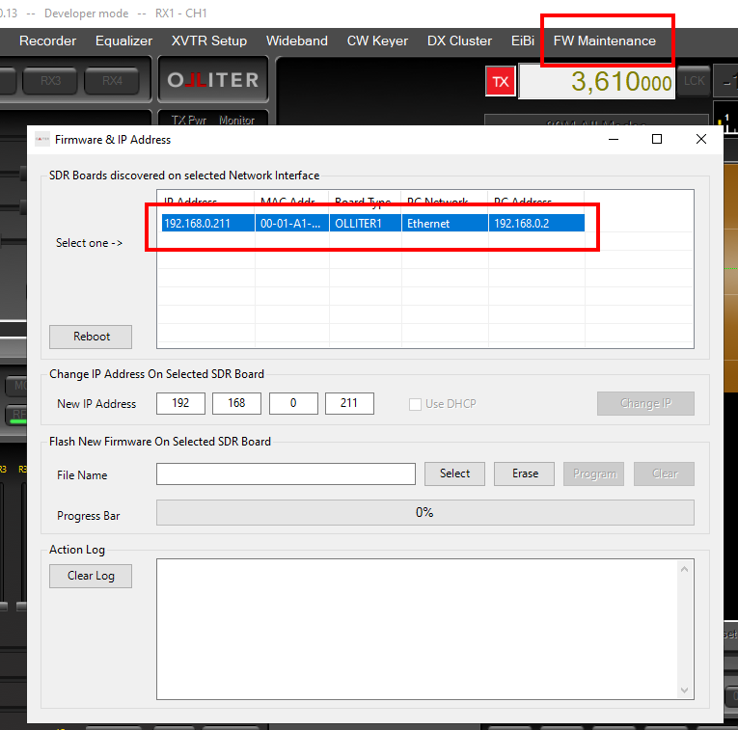Open the Equalizer menu

click(123, 41)
